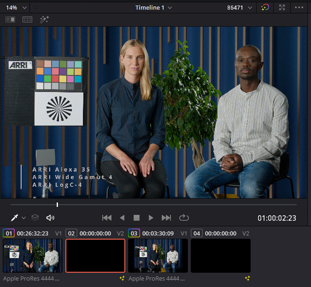Image resolution: width=311 pixels, height=287 pixels.
Task: Open the 14% viewer zoom dropdown
Action: [x=16, y=8]
